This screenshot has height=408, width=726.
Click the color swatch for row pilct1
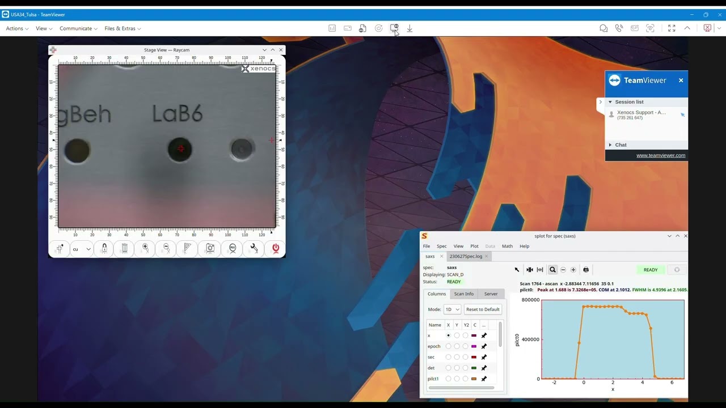(474, 379)
